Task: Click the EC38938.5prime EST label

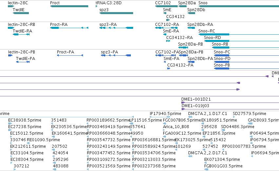Action: [x=25, y=120]
